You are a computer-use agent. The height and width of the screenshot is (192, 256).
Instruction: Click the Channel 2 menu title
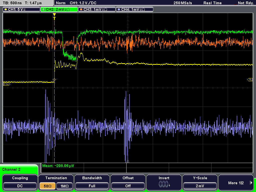tap(11, 169)
